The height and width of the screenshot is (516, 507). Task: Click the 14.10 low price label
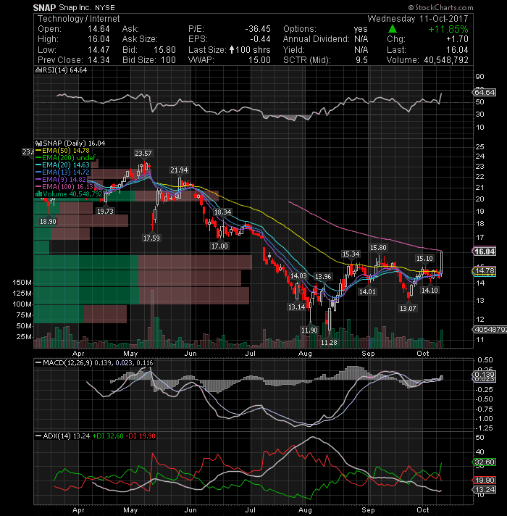[430, 290]
